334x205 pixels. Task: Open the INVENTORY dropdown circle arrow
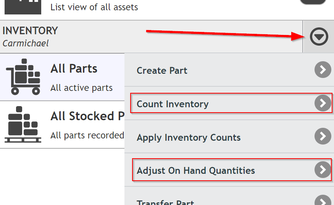pos(319,37)
